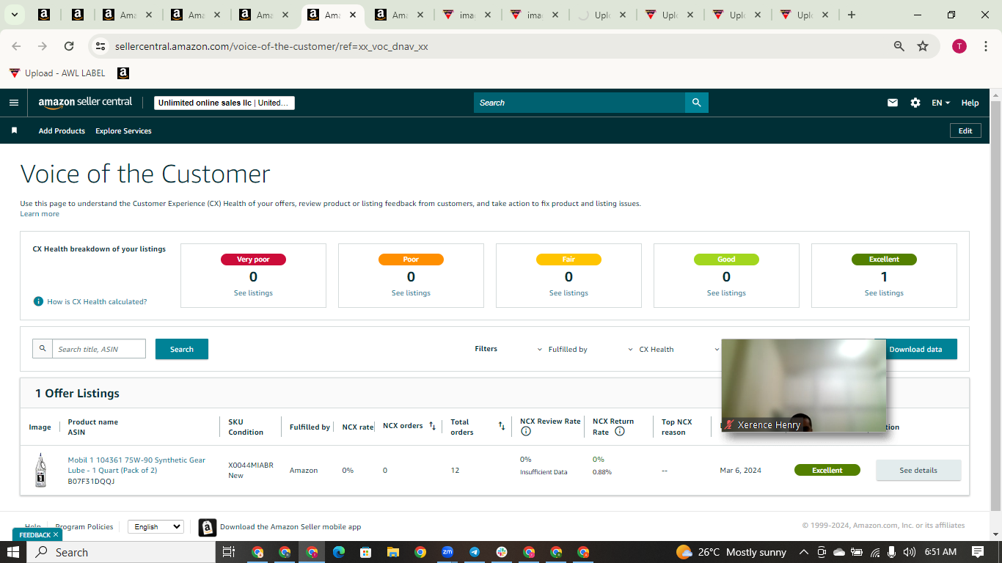Screen dimensions: 1002x563
Task: Open Task View on the taskbar
Action: click(x=228, y=552)
